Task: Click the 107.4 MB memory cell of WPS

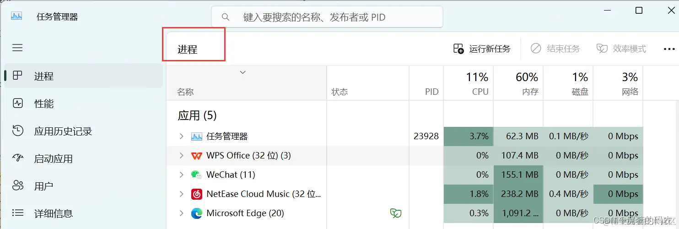Action: coord(518,156)
